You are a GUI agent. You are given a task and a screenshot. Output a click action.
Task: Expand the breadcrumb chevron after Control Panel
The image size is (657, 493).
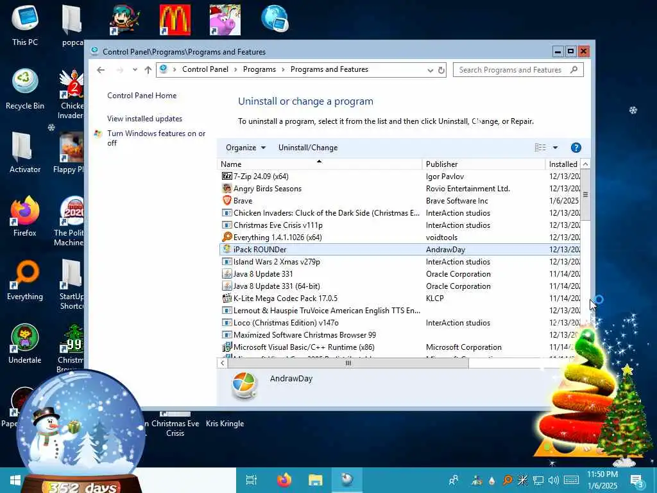[x=236, y=69]
